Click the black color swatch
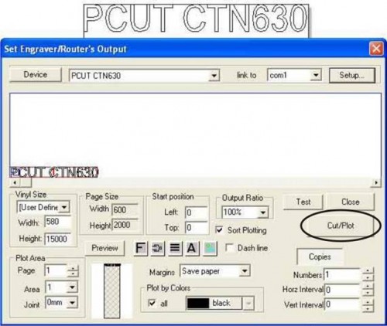Image resolution: width=387 pixels, height=326 pixels. point(198,304)
